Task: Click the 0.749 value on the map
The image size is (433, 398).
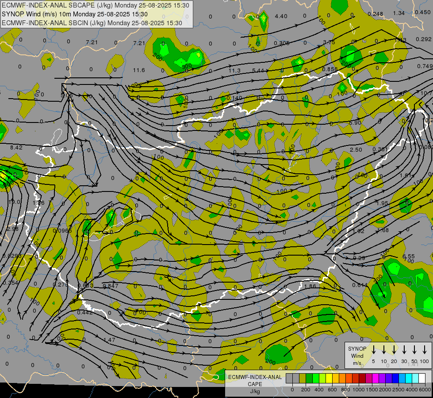Action: tap(425, 66)
